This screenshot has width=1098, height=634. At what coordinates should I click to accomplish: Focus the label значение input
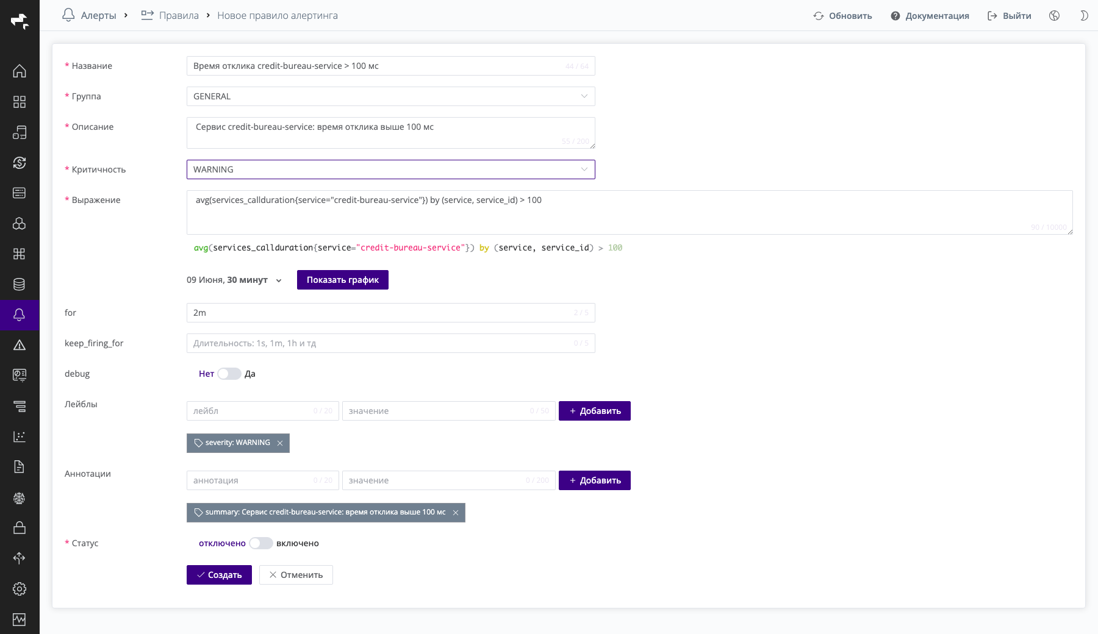(x=449, y=411)
